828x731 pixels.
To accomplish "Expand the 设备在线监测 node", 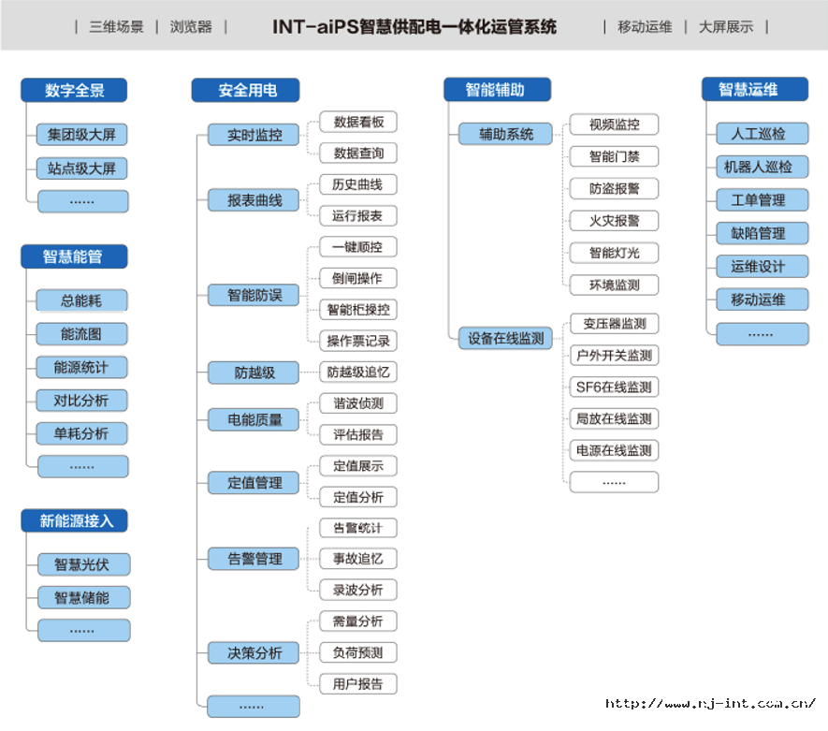I will coord(506,339).
